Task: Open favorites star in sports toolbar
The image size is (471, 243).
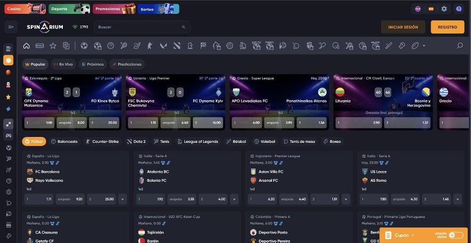Action: 53,46
